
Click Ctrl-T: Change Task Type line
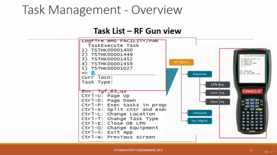120,119
